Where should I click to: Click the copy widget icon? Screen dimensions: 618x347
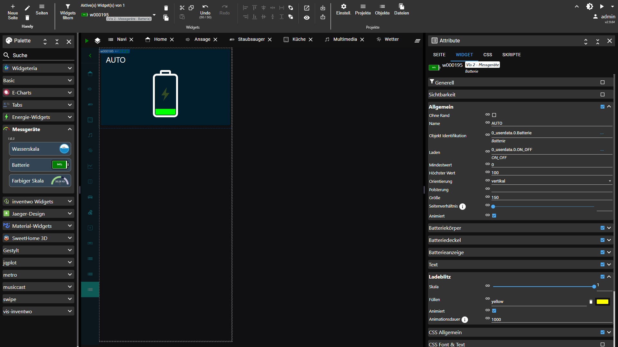pyautogui.click(x=191, y=8)
